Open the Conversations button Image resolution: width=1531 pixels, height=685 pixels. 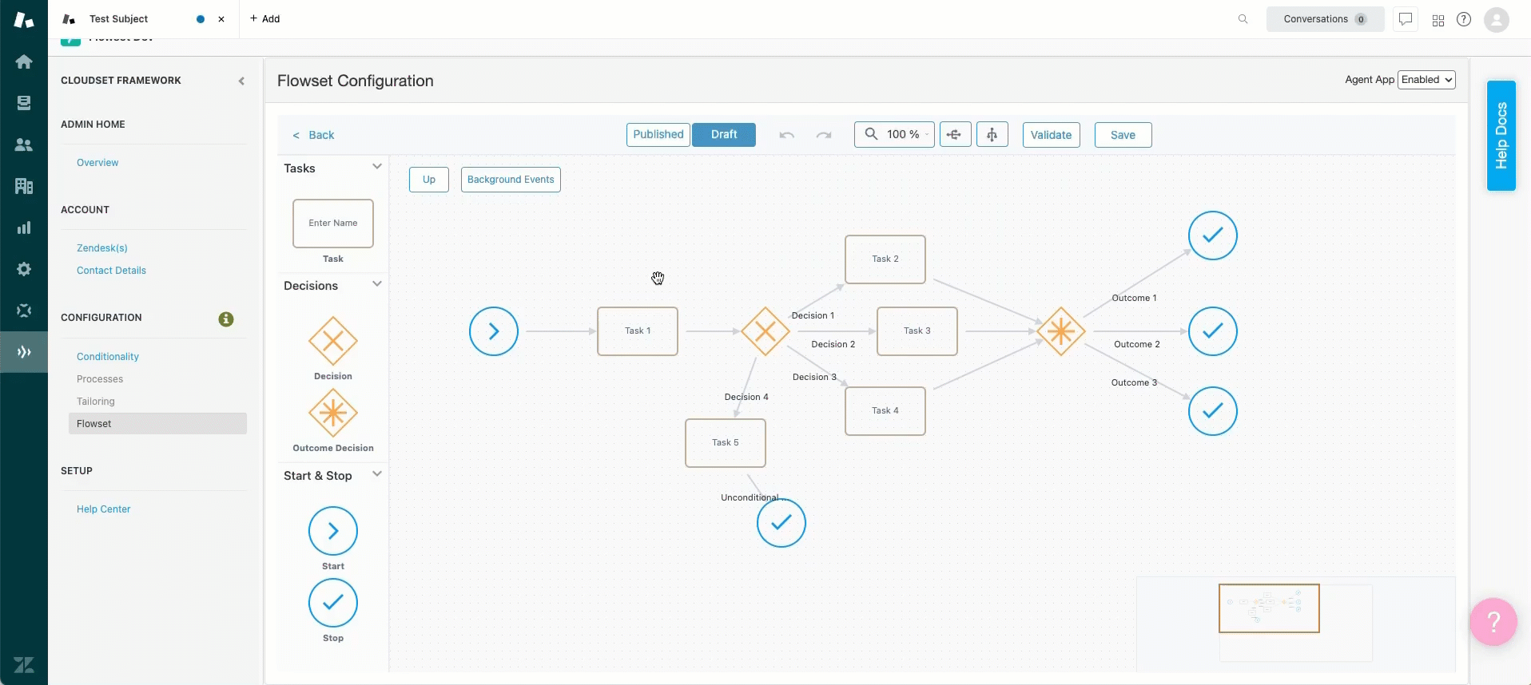coord(1325,19)
